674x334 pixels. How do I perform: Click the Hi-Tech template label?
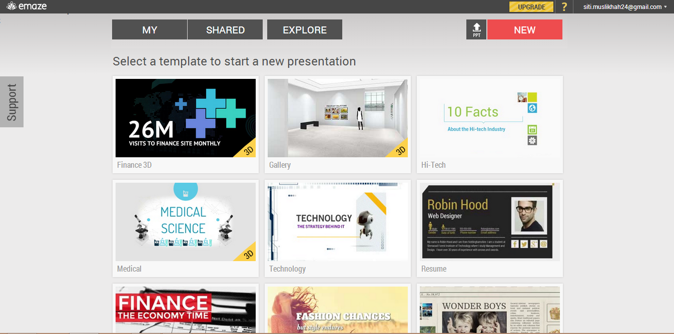tap(433, 165)
